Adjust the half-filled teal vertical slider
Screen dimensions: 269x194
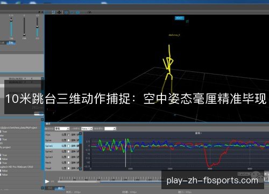37,27
